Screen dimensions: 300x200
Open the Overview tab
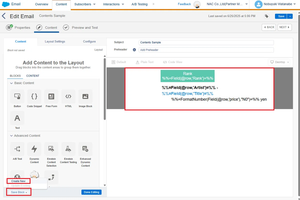click(41, 4)
